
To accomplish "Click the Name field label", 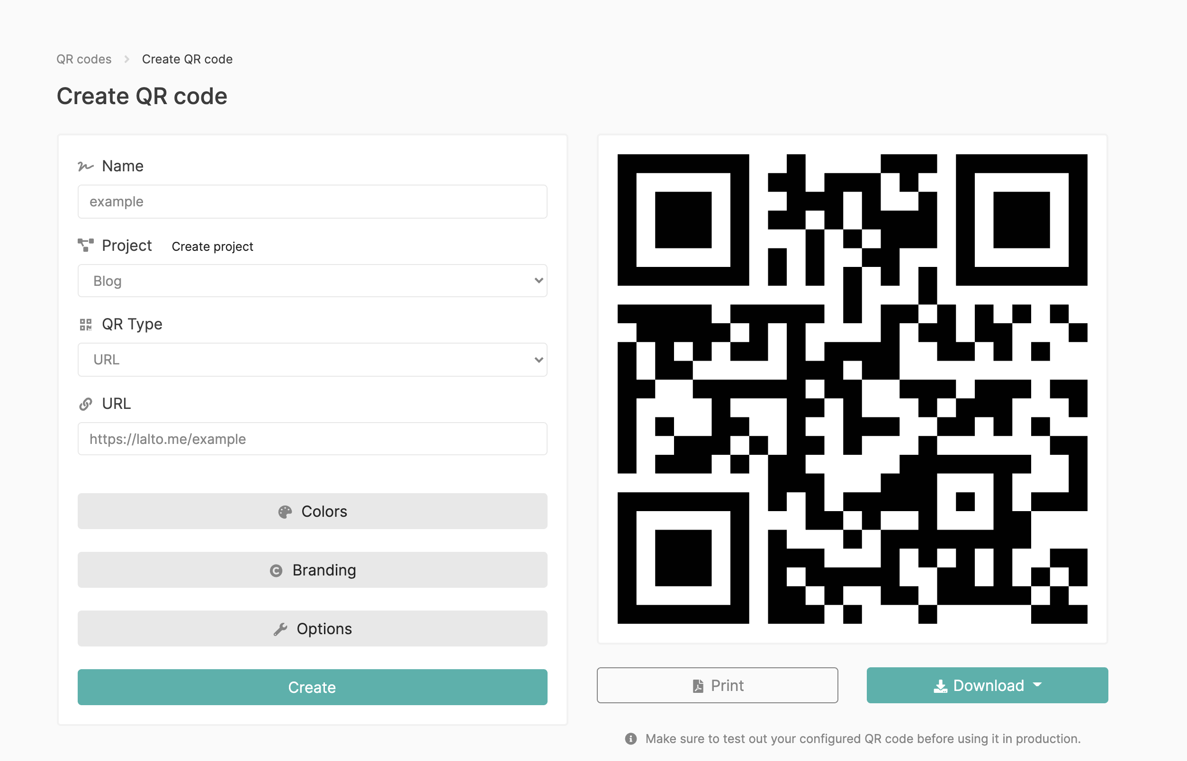I will coord(123,166).
